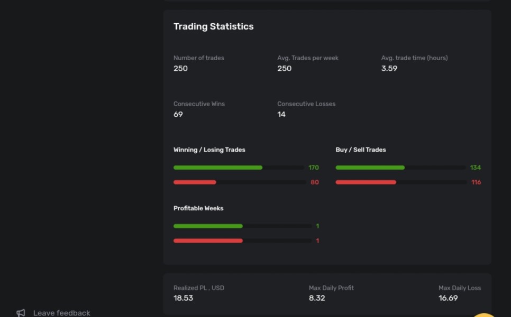Select the Avg. Trades per week label
The height and width of the screenshot is (317, 511).
pyautogui.click(x=308, y=58)
